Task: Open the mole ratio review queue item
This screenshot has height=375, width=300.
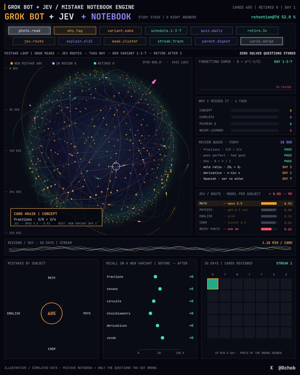Action: click(x=245, y=167)
